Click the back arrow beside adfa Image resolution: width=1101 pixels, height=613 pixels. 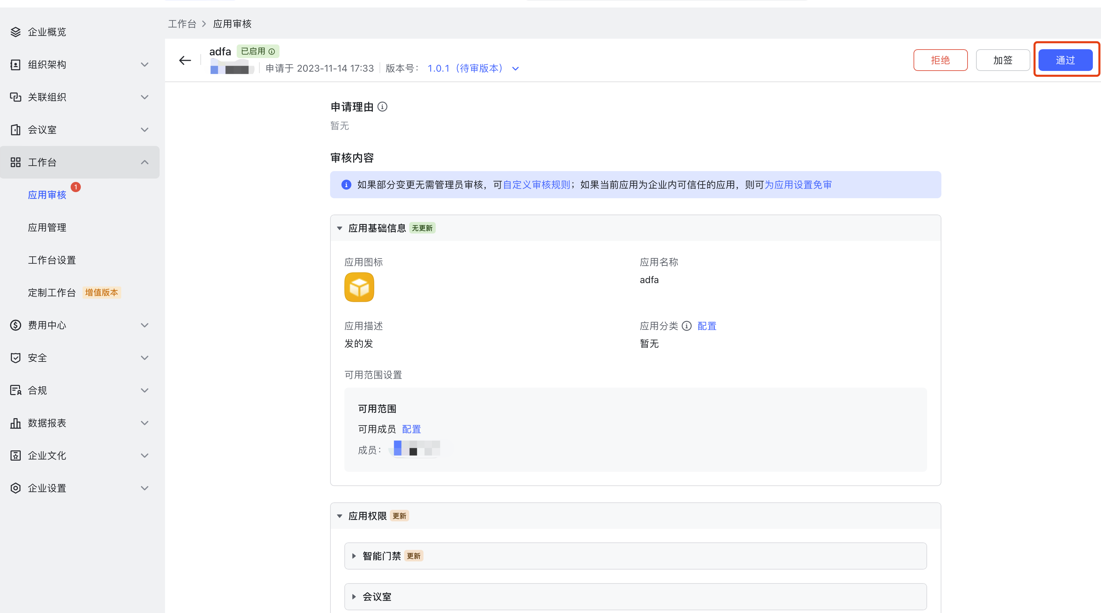(185, 60)
